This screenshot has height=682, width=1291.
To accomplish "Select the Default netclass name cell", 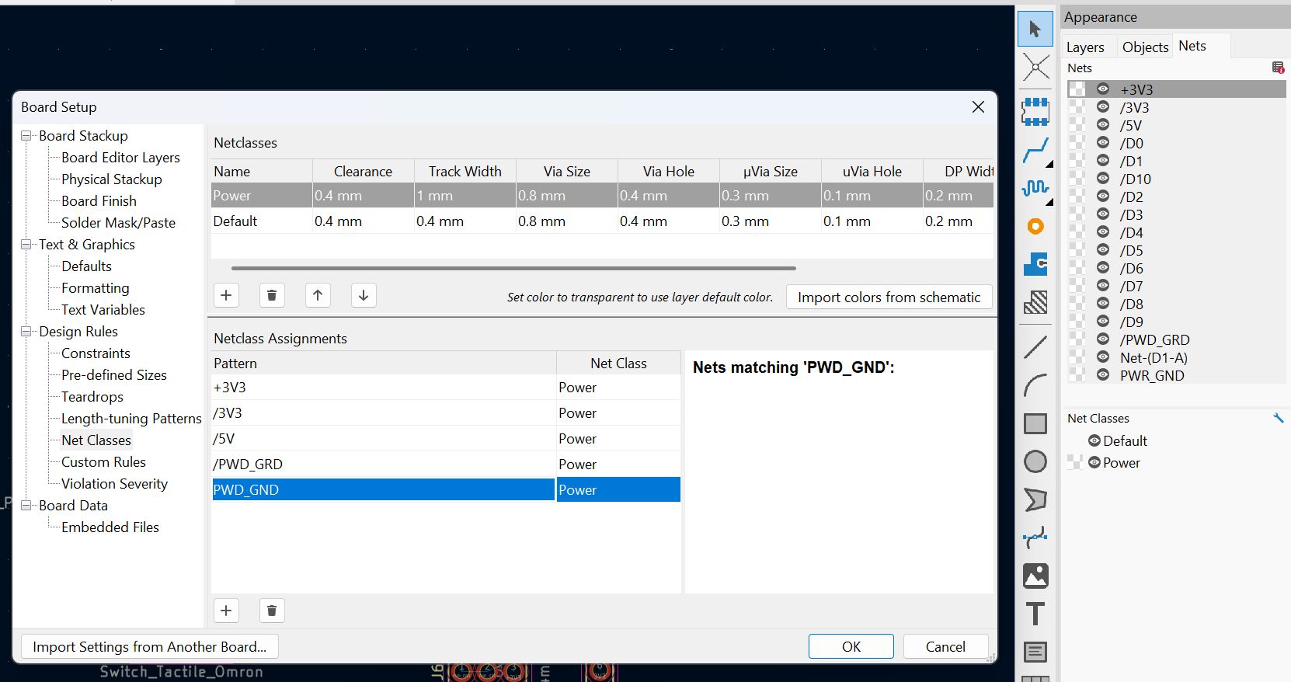I will click(262, 221).
